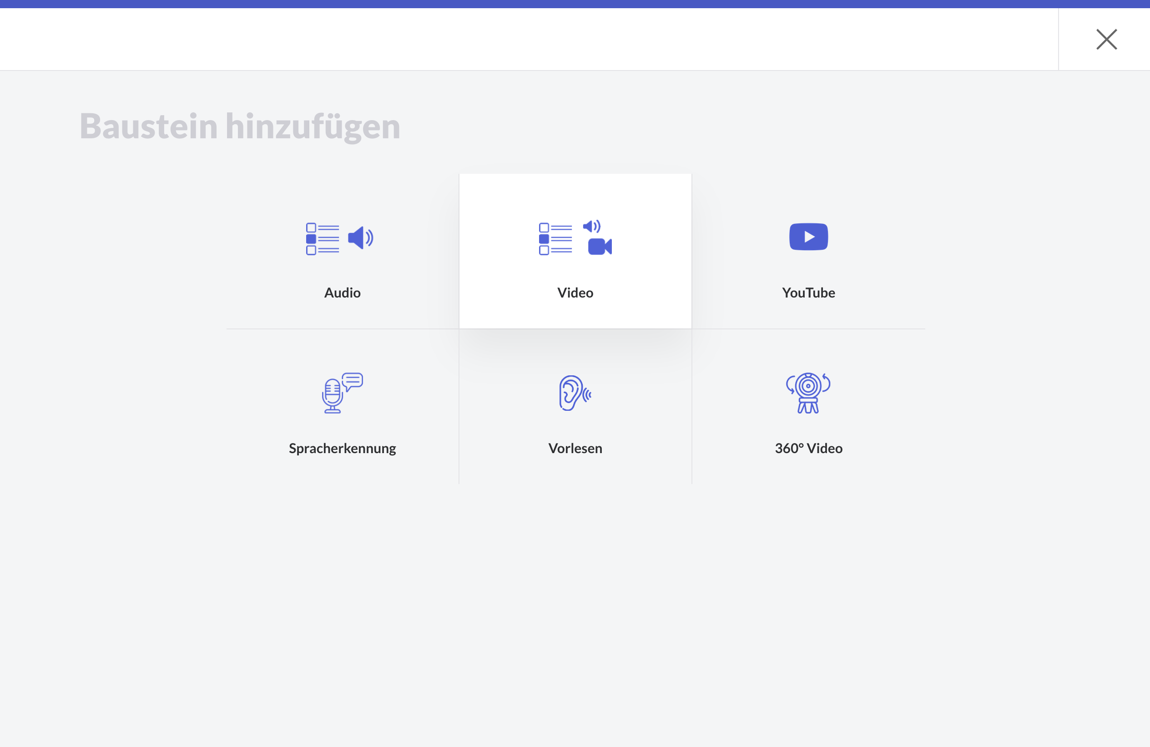The width and height of the screenshot is (1150, 747).
Task: Click the Spracherkennung microphone icon
Action: point(333,396)
